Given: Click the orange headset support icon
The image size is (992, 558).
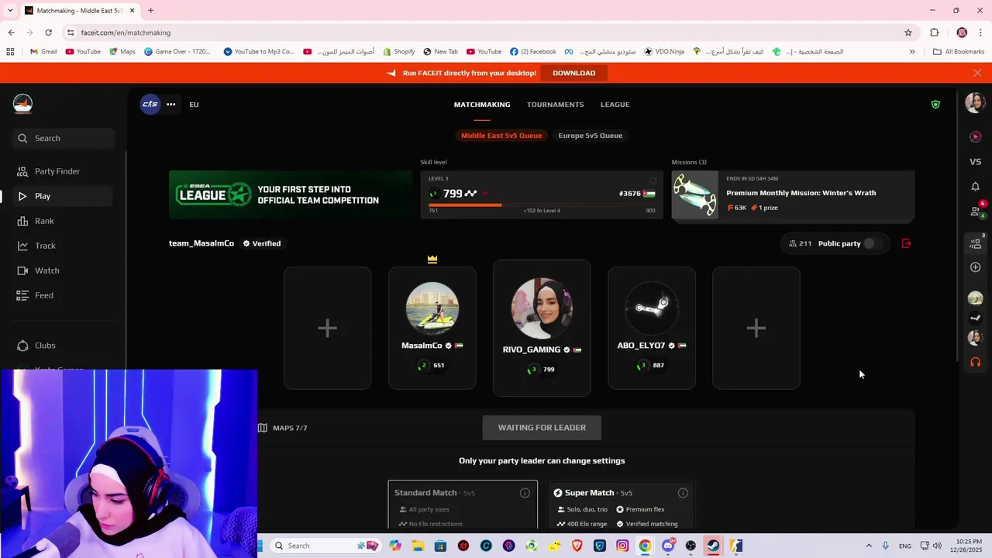Looking at the screenshot, I should coord(975,362).
